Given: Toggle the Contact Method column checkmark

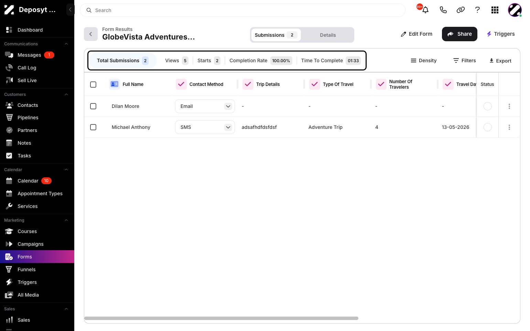Looking at the screenshot, I should pos(181,84).
